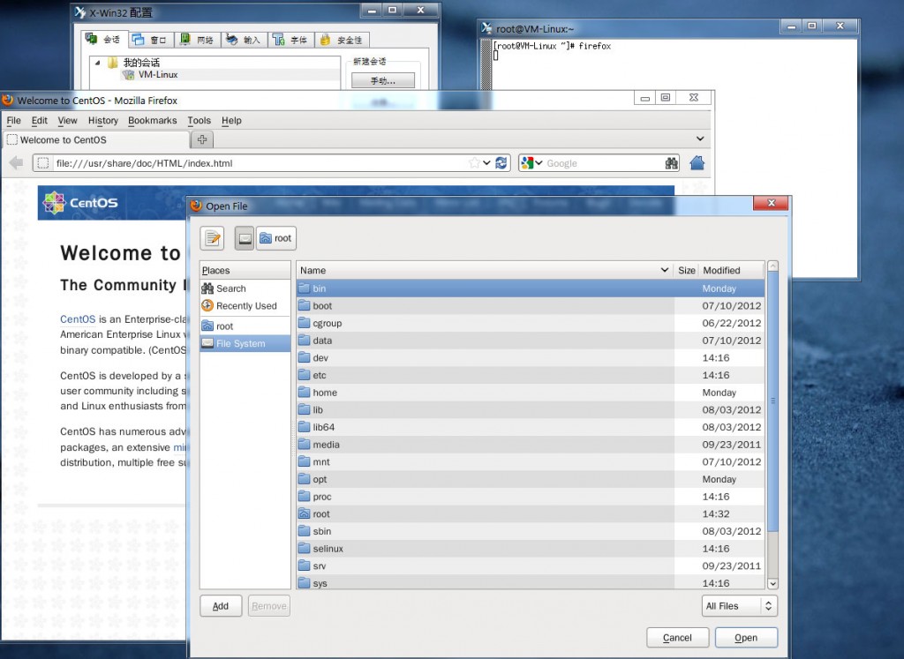The image size is (904, 659).
Task: Select root in the Places panel
Action: [x=245, y=326]
